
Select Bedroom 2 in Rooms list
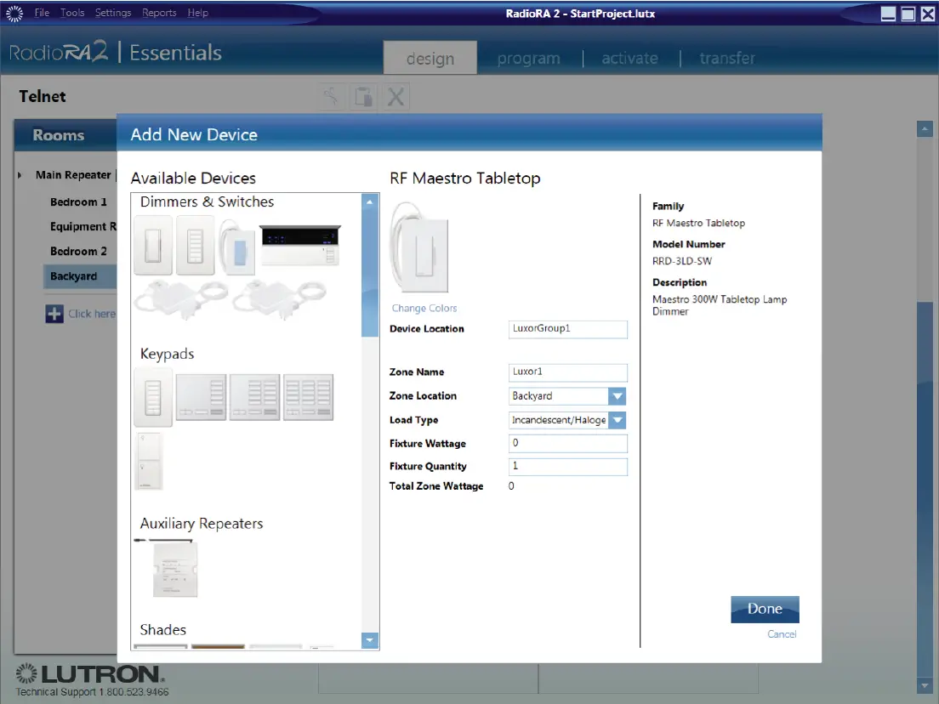78,252
